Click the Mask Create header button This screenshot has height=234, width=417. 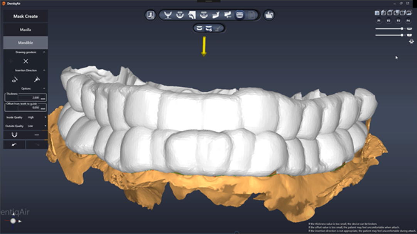pyautogui.click(x=25, y=16)
